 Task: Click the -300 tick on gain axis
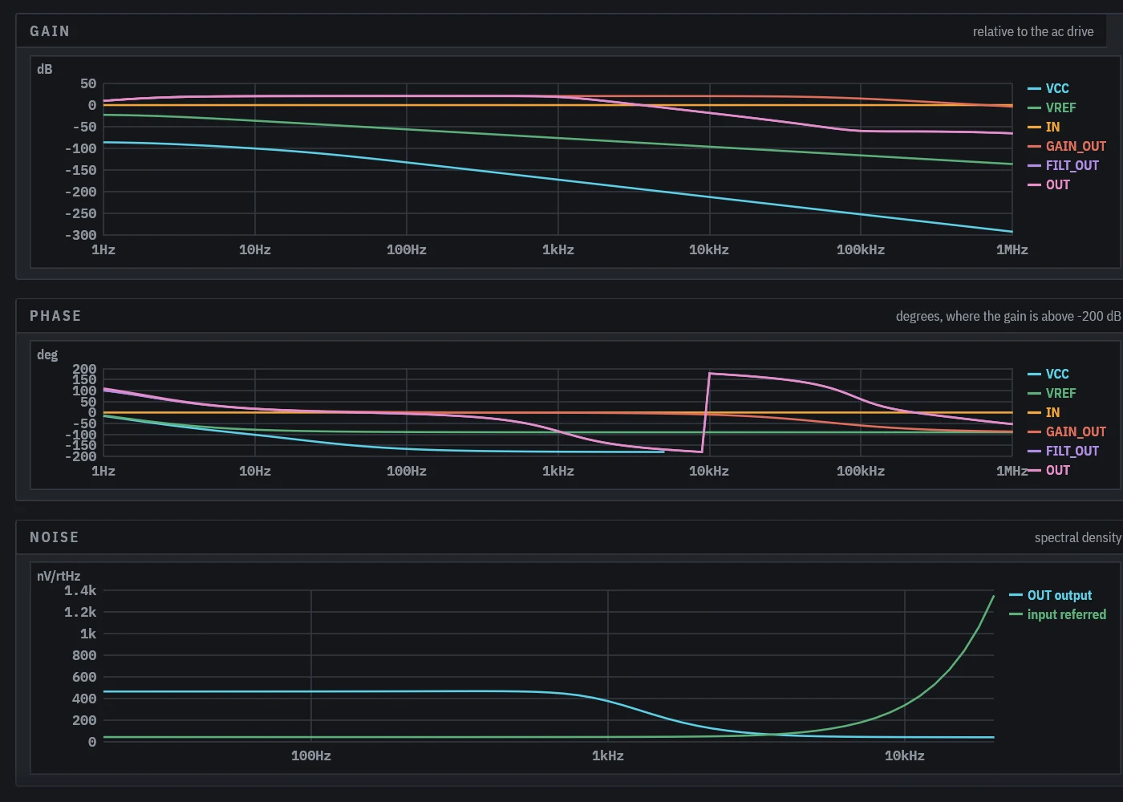[x=81, y=235]
